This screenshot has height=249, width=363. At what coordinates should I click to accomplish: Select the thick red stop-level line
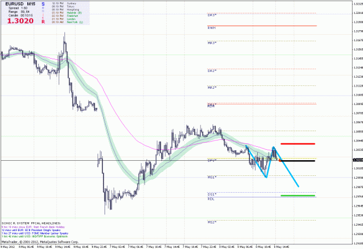(x=298, y=144)
